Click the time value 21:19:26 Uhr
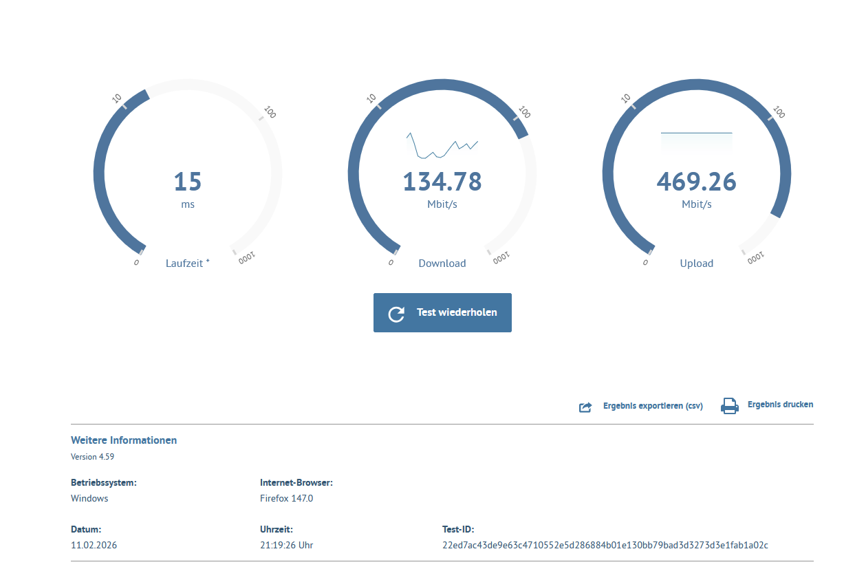Screen dimensions: 855x569 pos(287,545)
